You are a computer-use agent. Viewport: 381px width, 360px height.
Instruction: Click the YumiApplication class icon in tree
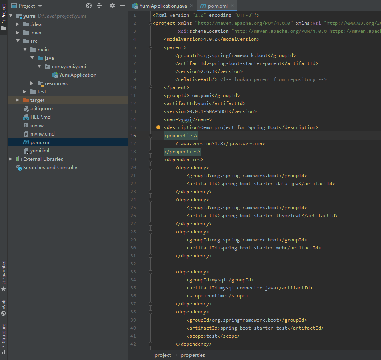tap(55, 75)
